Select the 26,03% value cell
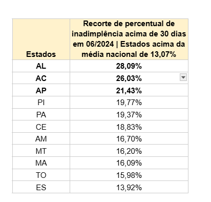Image resolution: width=211 pixels, height=202 pixels. pos(129,78)
